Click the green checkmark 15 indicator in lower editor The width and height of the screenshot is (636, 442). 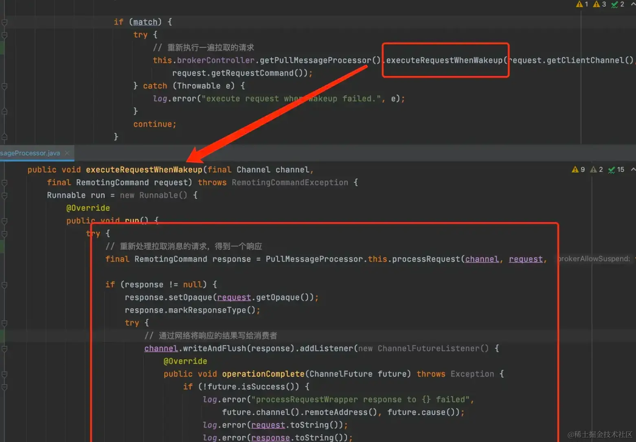(616, 169)
